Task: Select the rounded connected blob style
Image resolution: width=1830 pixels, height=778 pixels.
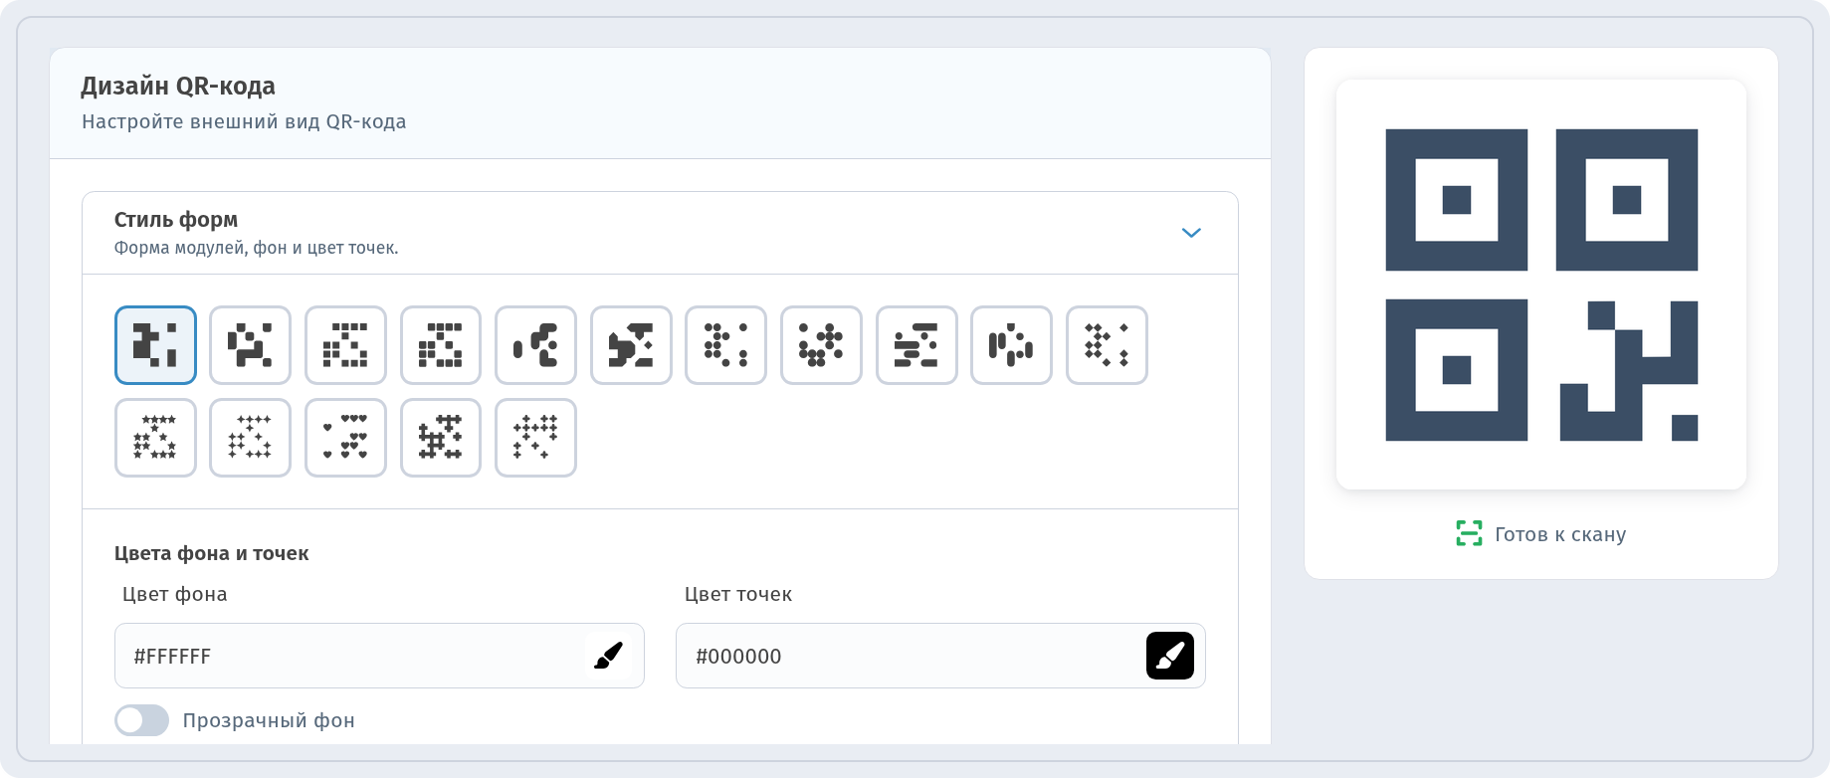Action: pyautogui.click(x=535, y=345)
